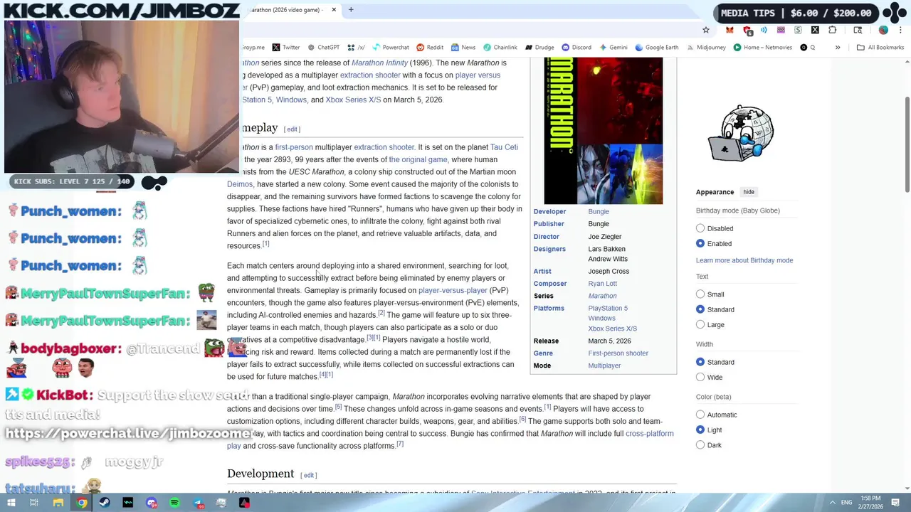Open the News bookmark
Viewport: 911px width, 512px height.
(x=463, y=48)
